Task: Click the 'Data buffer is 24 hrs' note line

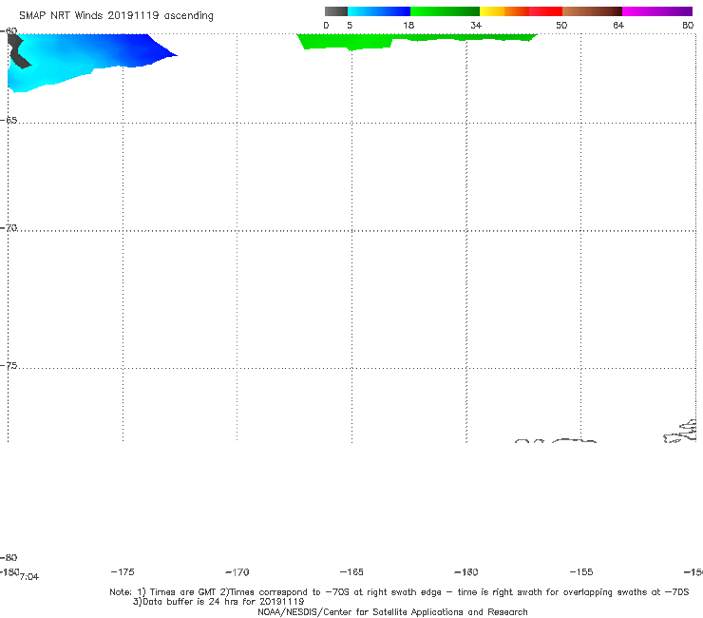Action: click(218, 602)
